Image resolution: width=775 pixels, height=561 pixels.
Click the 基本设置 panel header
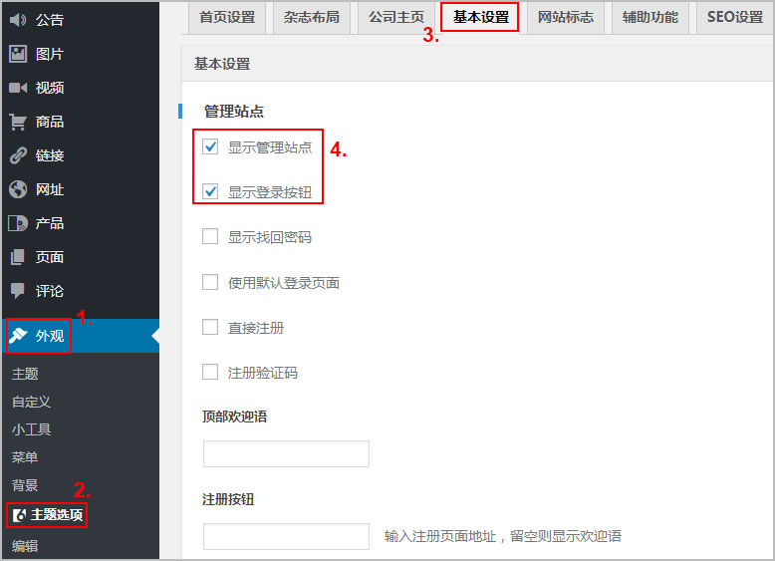tap(222, 64)
